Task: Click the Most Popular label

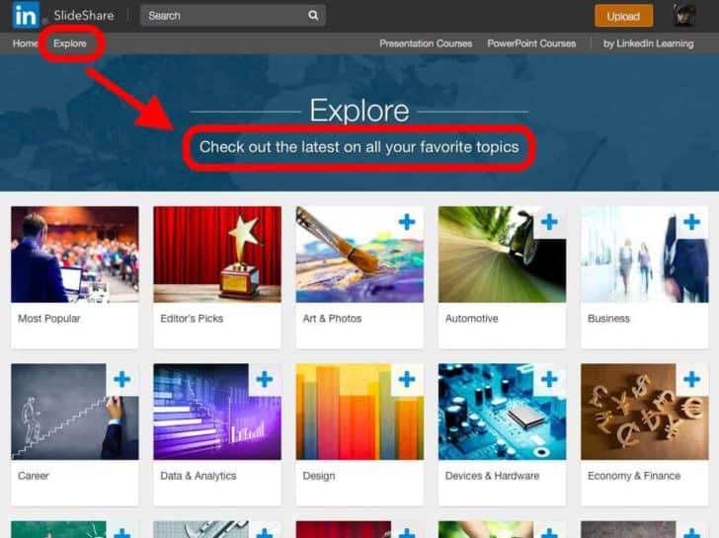Action: (49, 319)
